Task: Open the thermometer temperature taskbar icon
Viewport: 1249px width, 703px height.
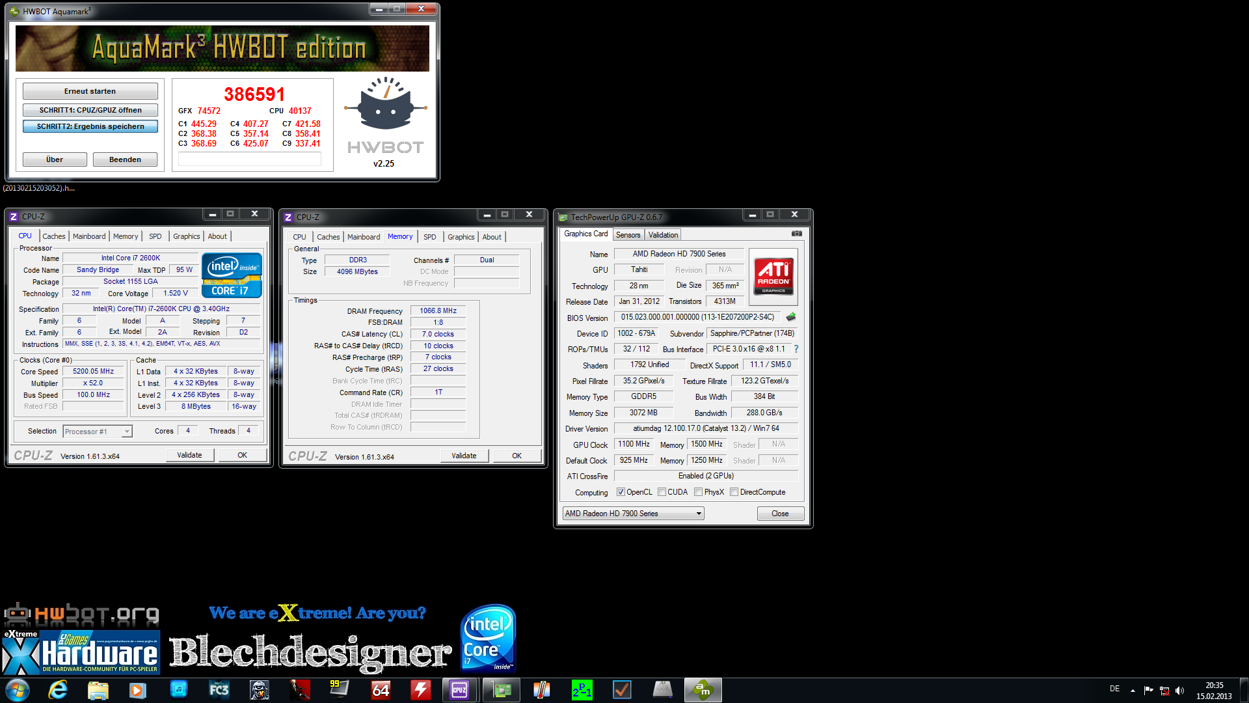Action: (541, 689)
